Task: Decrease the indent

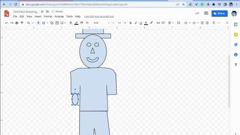Action: [202, 23]
